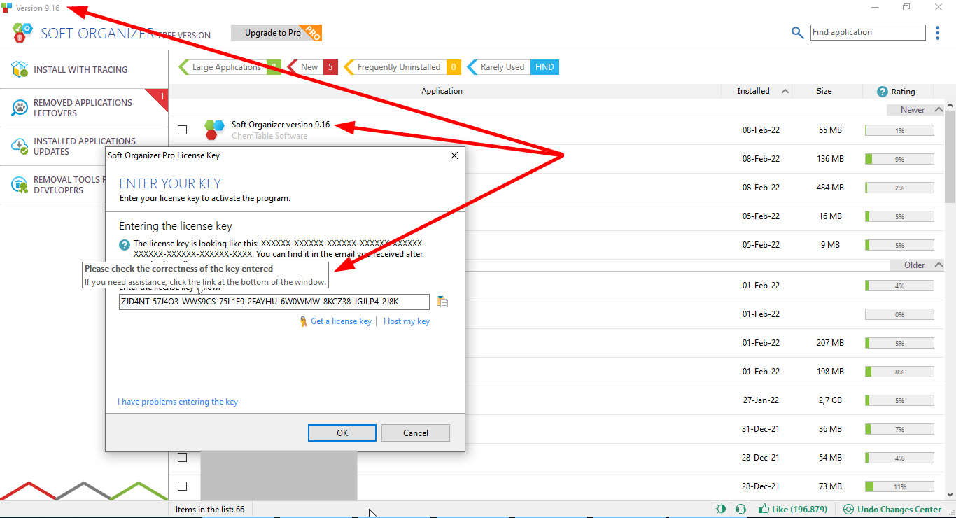Click the Installed Applications Updates icon
The width and height of the screenshot is (956, 518).
[20, 146]
